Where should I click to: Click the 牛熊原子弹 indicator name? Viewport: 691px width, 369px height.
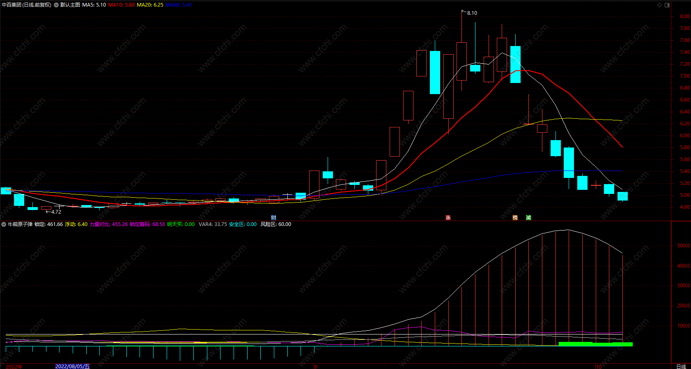tap(20, 224)
